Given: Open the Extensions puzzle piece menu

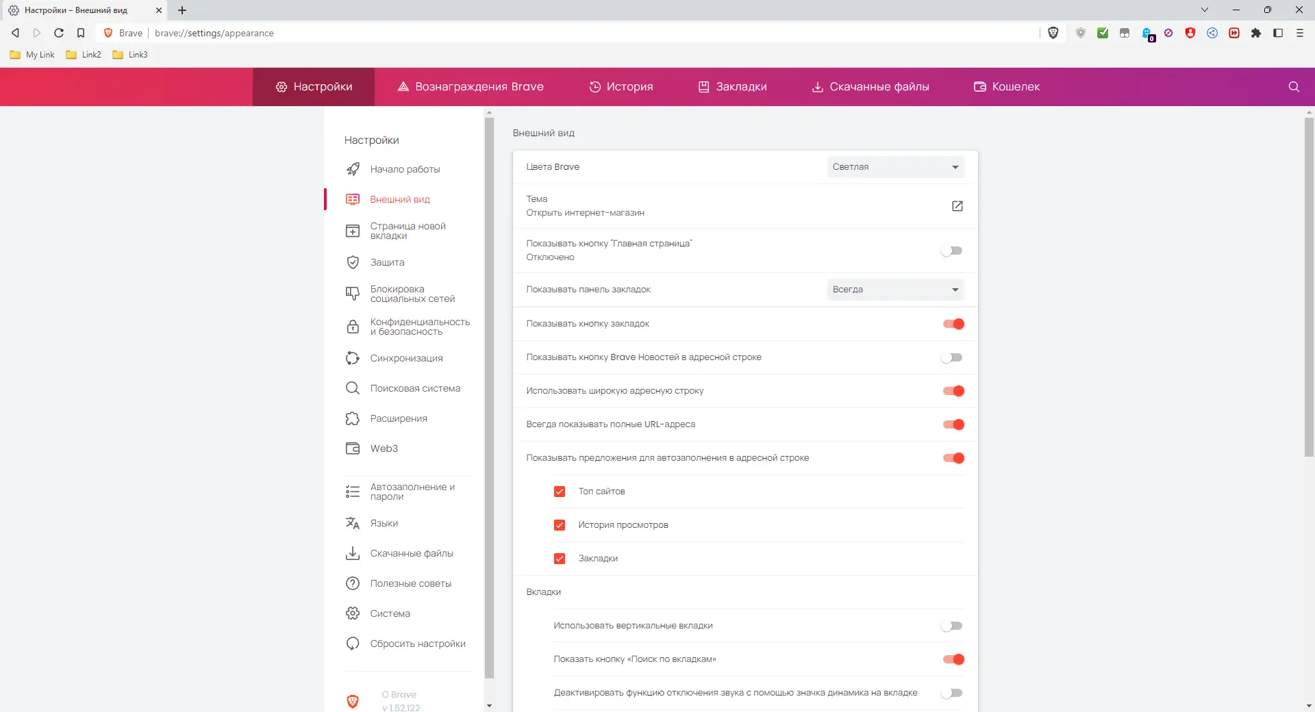Looking at the screenshot, I should tap(1256, 33).
